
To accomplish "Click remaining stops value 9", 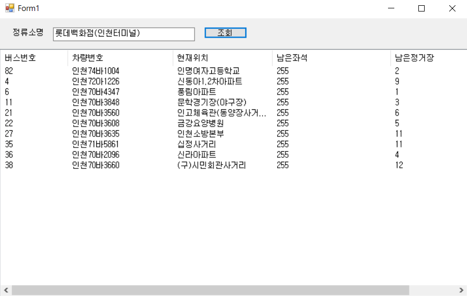I will click(x=397, y=81).
